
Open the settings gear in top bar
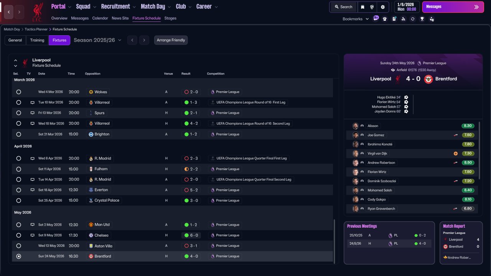pyautogui.click(x=382, y=7)
